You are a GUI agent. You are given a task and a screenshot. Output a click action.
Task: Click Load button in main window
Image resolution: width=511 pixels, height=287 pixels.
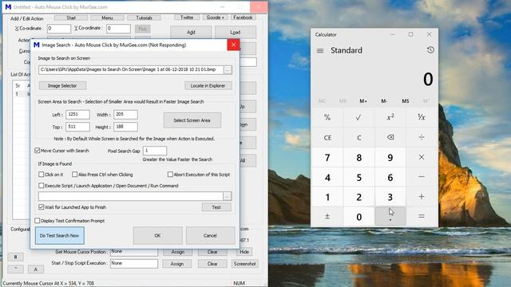tap(236, 32)
